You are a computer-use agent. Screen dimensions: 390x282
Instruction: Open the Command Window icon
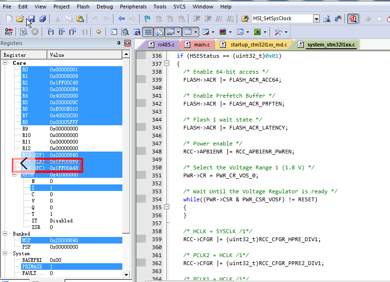click(x=114, y=32)
